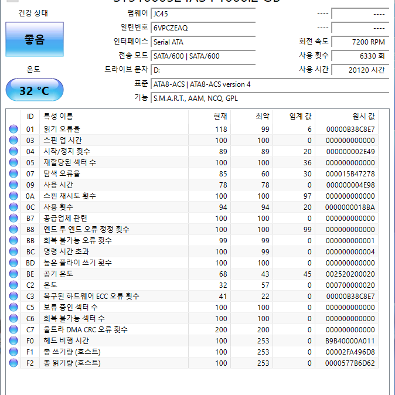Screen dimensions: 395x395
Task: Click the status icon for ID 01 읽기 오류율
Action: (x=13, y=129)
